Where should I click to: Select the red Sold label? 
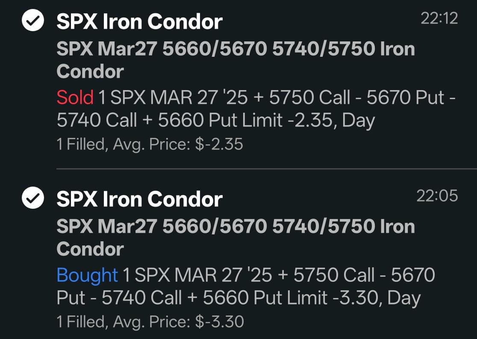coord(75,97)
